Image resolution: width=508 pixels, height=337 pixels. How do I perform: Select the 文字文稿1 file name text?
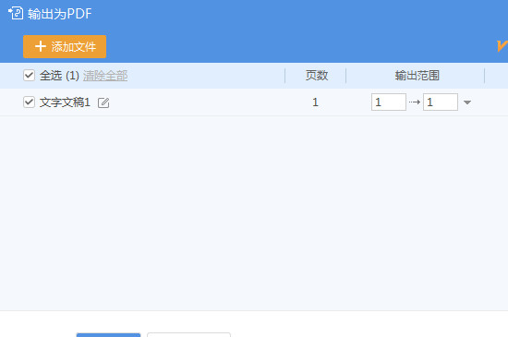65,102
